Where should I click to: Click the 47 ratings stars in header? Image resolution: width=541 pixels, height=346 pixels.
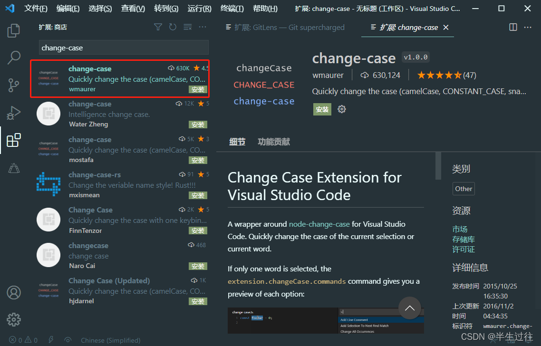446,75
